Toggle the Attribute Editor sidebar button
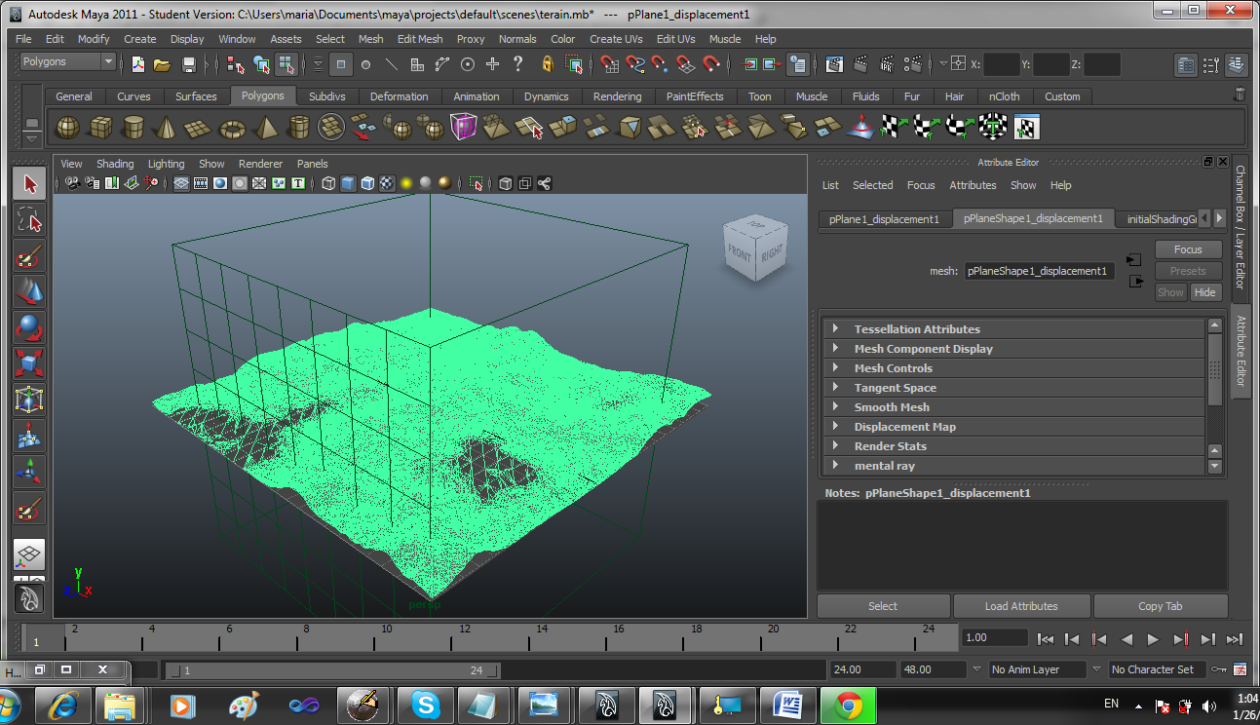 pyautogui.click(x=1241, y=350)
